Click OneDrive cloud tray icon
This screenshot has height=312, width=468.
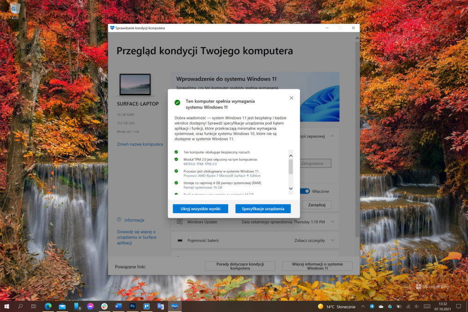pyautogui.click(x=381, y=306)
